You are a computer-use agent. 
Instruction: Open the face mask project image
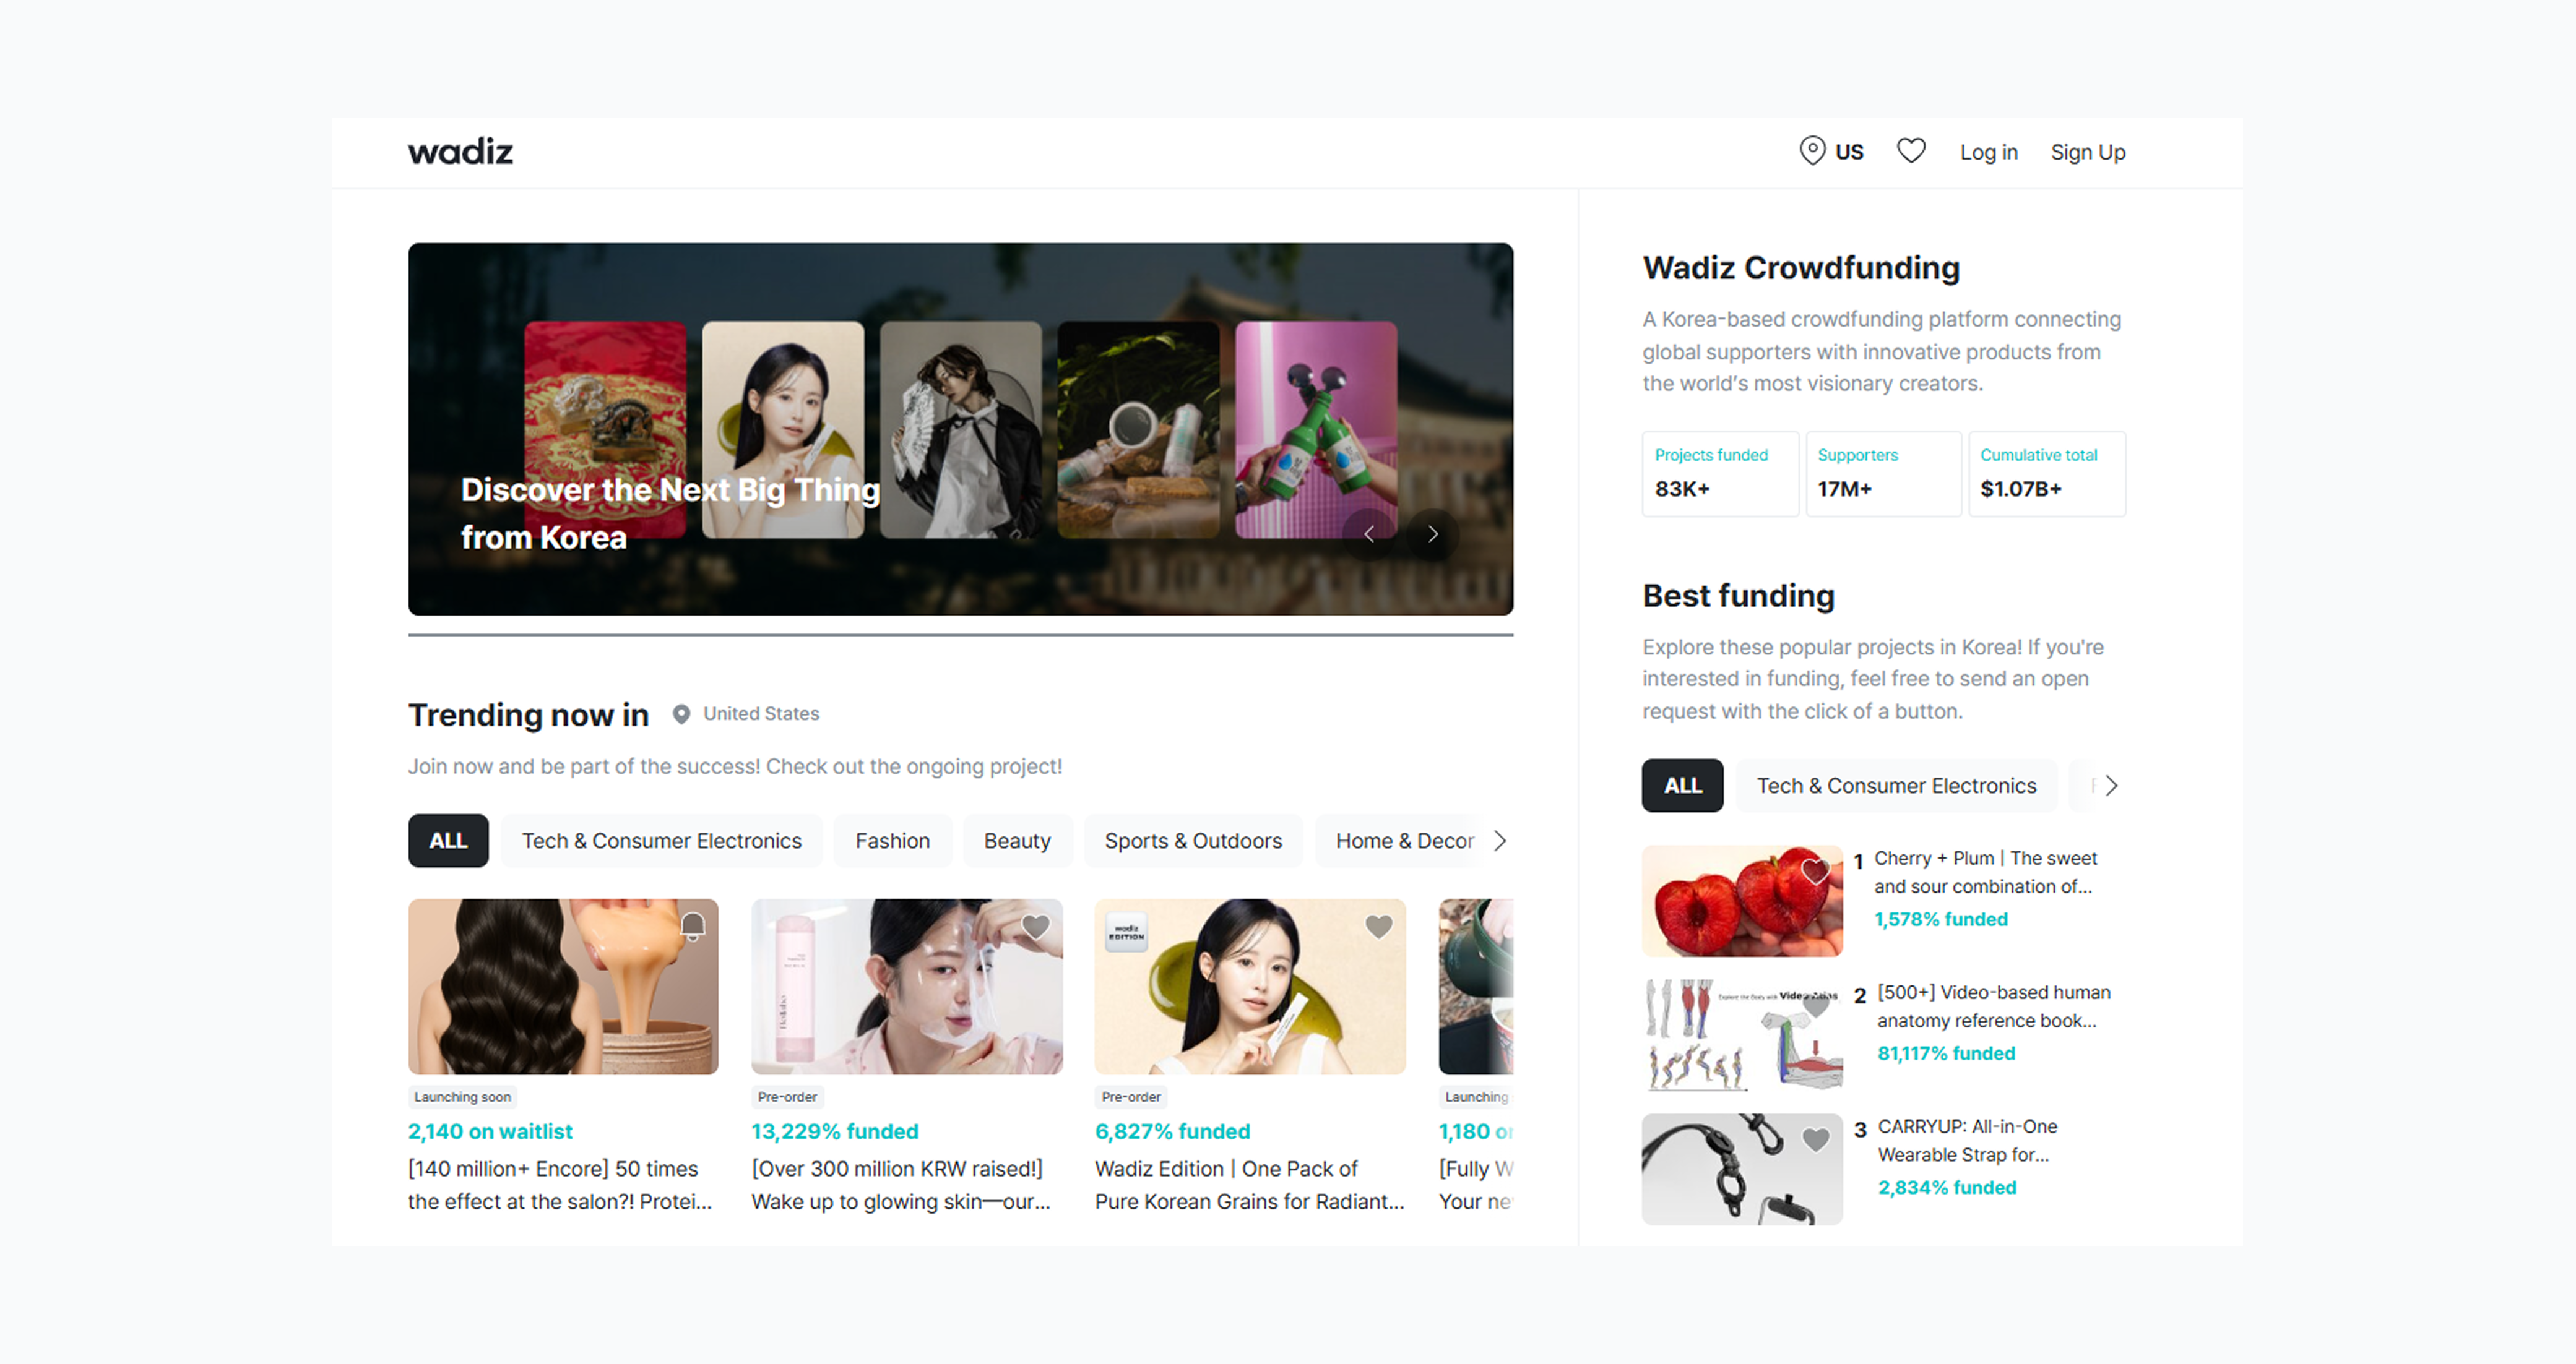(x=907, y=986)
